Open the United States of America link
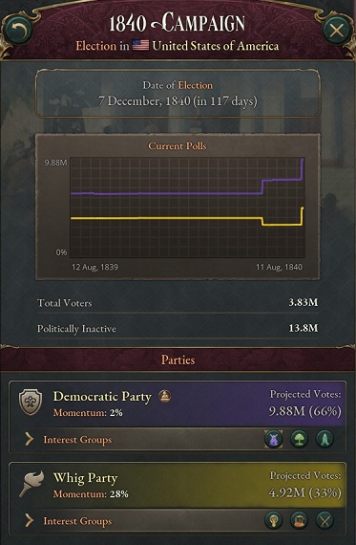This screenshot has width=356, height=545. pyautogui.click(x=216, y=46)
